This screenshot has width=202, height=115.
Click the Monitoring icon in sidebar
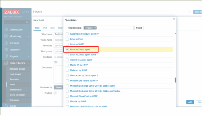coord(6,36)
